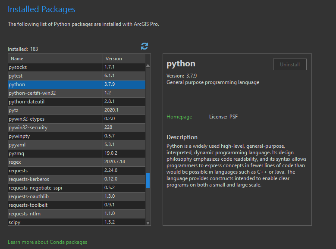The height and width of the screenshot is (249, 336).
Task: Click version cell 2.24.0
Action: 124,171
